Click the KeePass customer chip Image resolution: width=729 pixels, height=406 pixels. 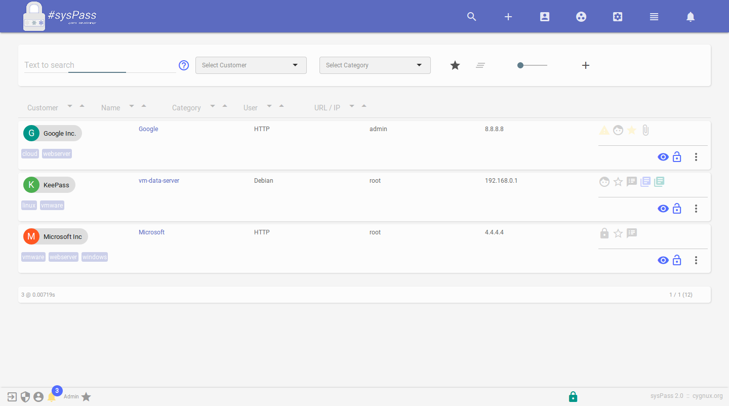[x=49, y=185]
